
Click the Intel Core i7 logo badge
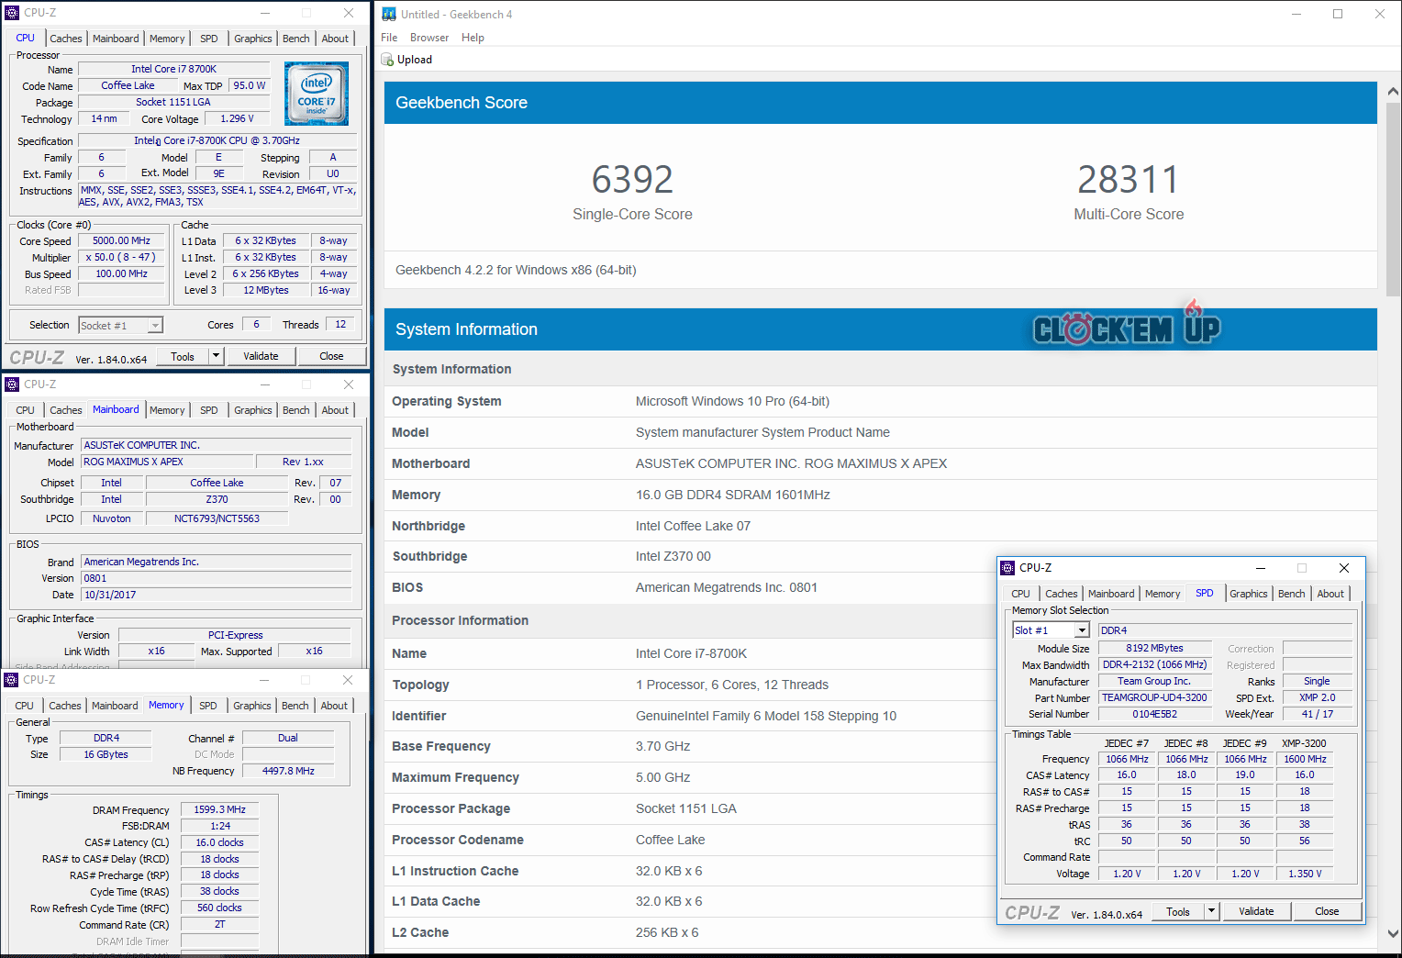317,94
